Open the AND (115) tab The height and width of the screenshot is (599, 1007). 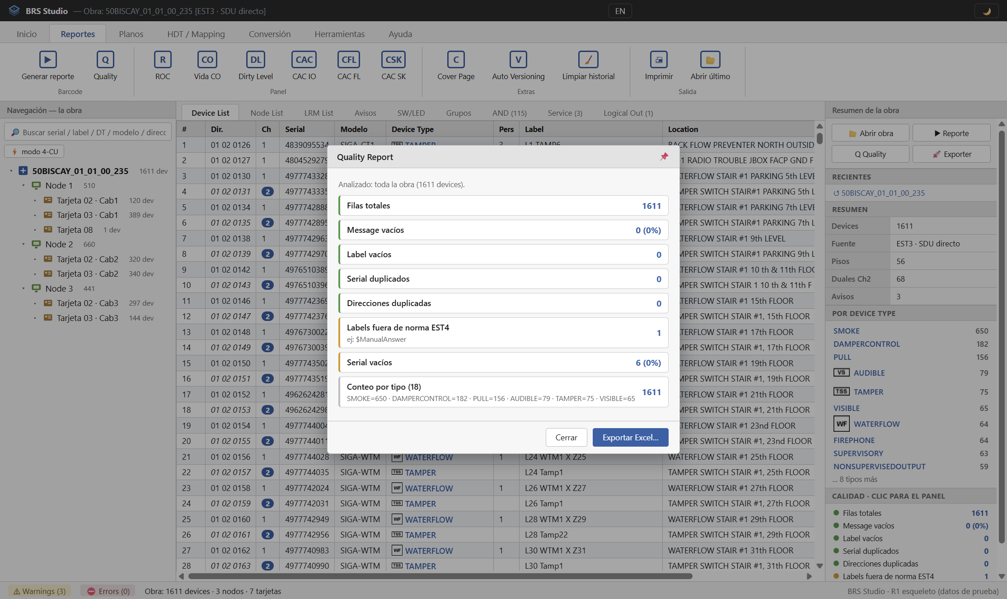coord(509,113)
